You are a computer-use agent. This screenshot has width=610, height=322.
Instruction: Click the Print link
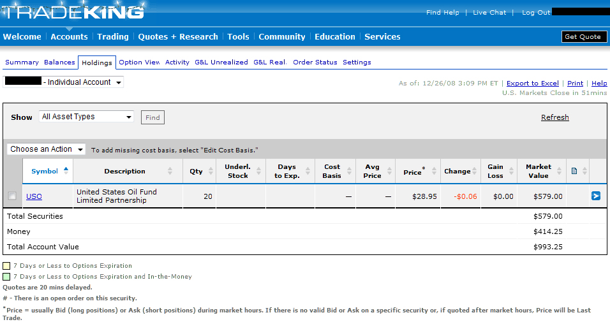tap(575, 84)
